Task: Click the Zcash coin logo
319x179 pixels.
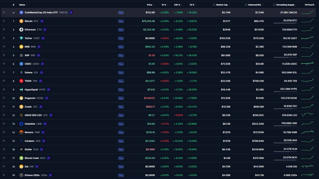Action: [21, 107]
